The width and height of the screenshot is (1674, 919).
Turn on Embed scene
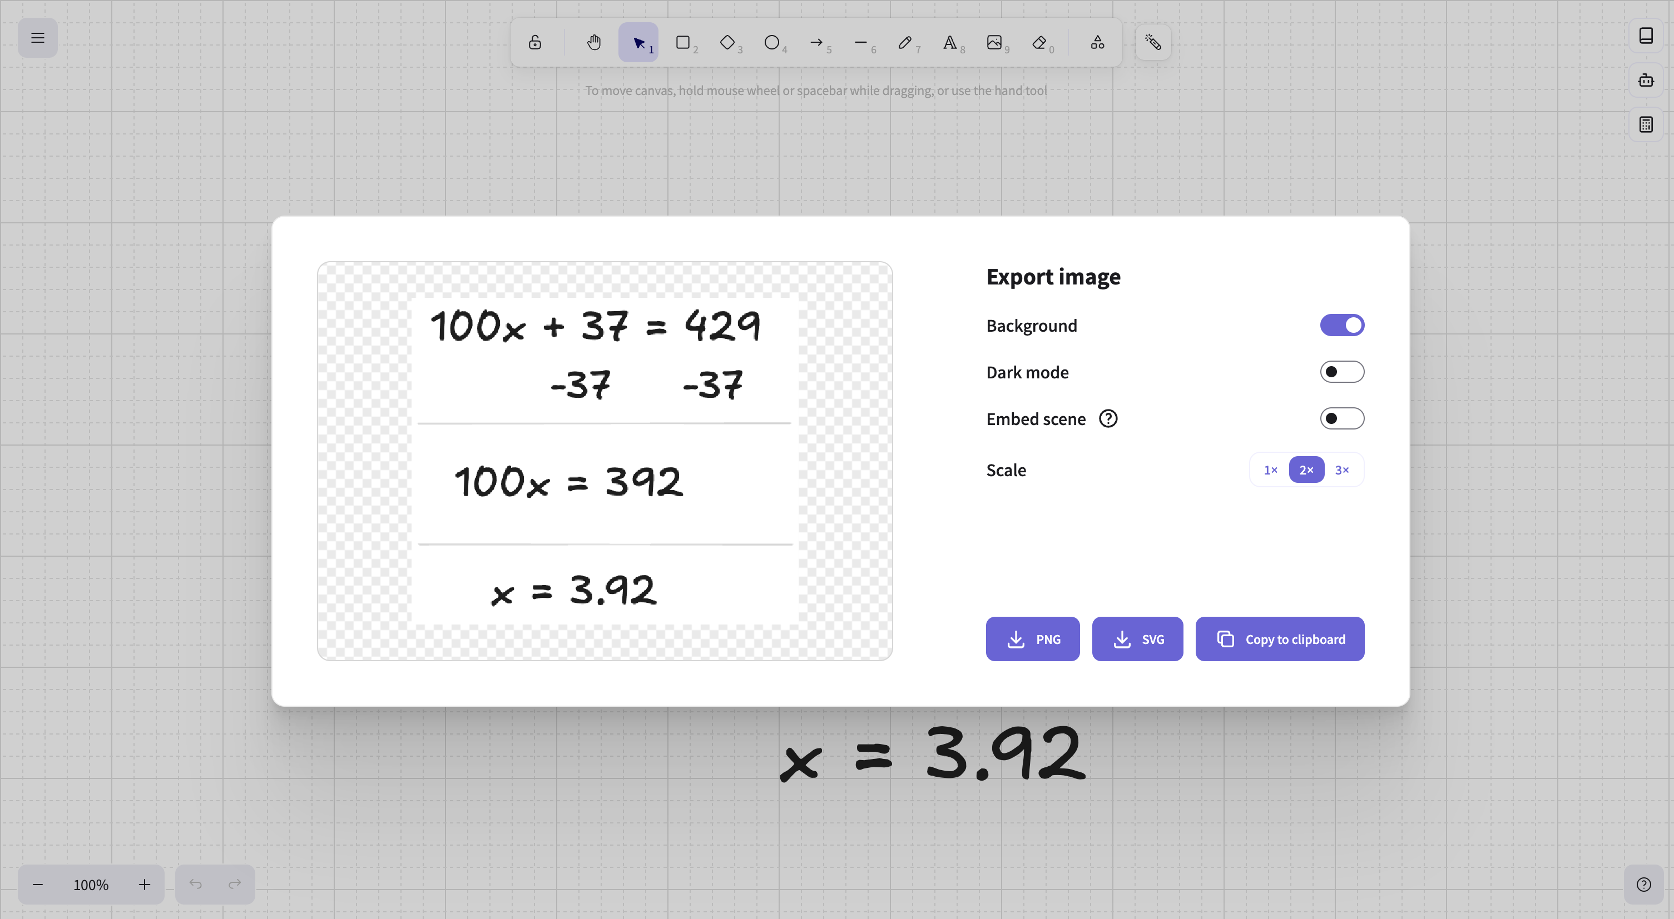click(1342, 418)
